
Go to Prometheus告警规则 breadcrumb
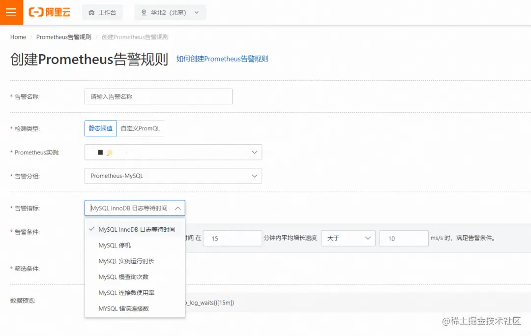[x=63, y=37]
